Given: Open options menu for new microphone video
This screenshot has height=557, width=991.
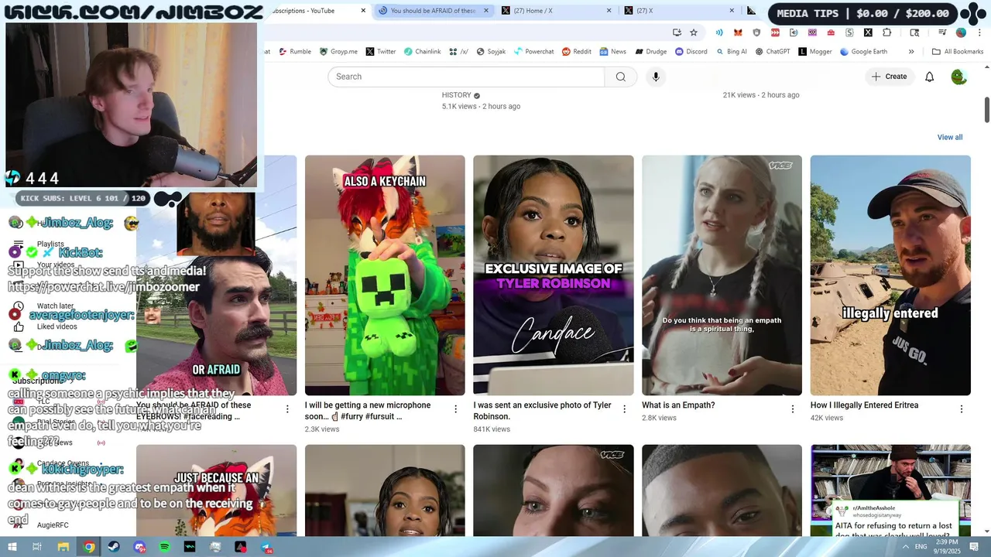Looking at the screenshot, I should tap(455, 409).
